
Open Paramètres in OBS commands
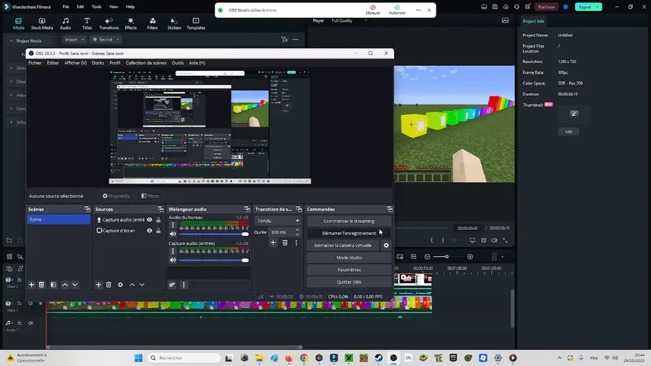pyautogui.click(x=349, y=270)
